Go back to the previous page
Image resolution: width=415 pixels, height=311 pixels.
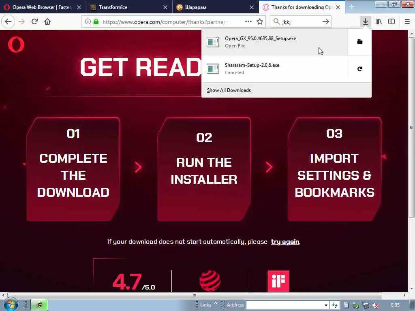point(8,22)
